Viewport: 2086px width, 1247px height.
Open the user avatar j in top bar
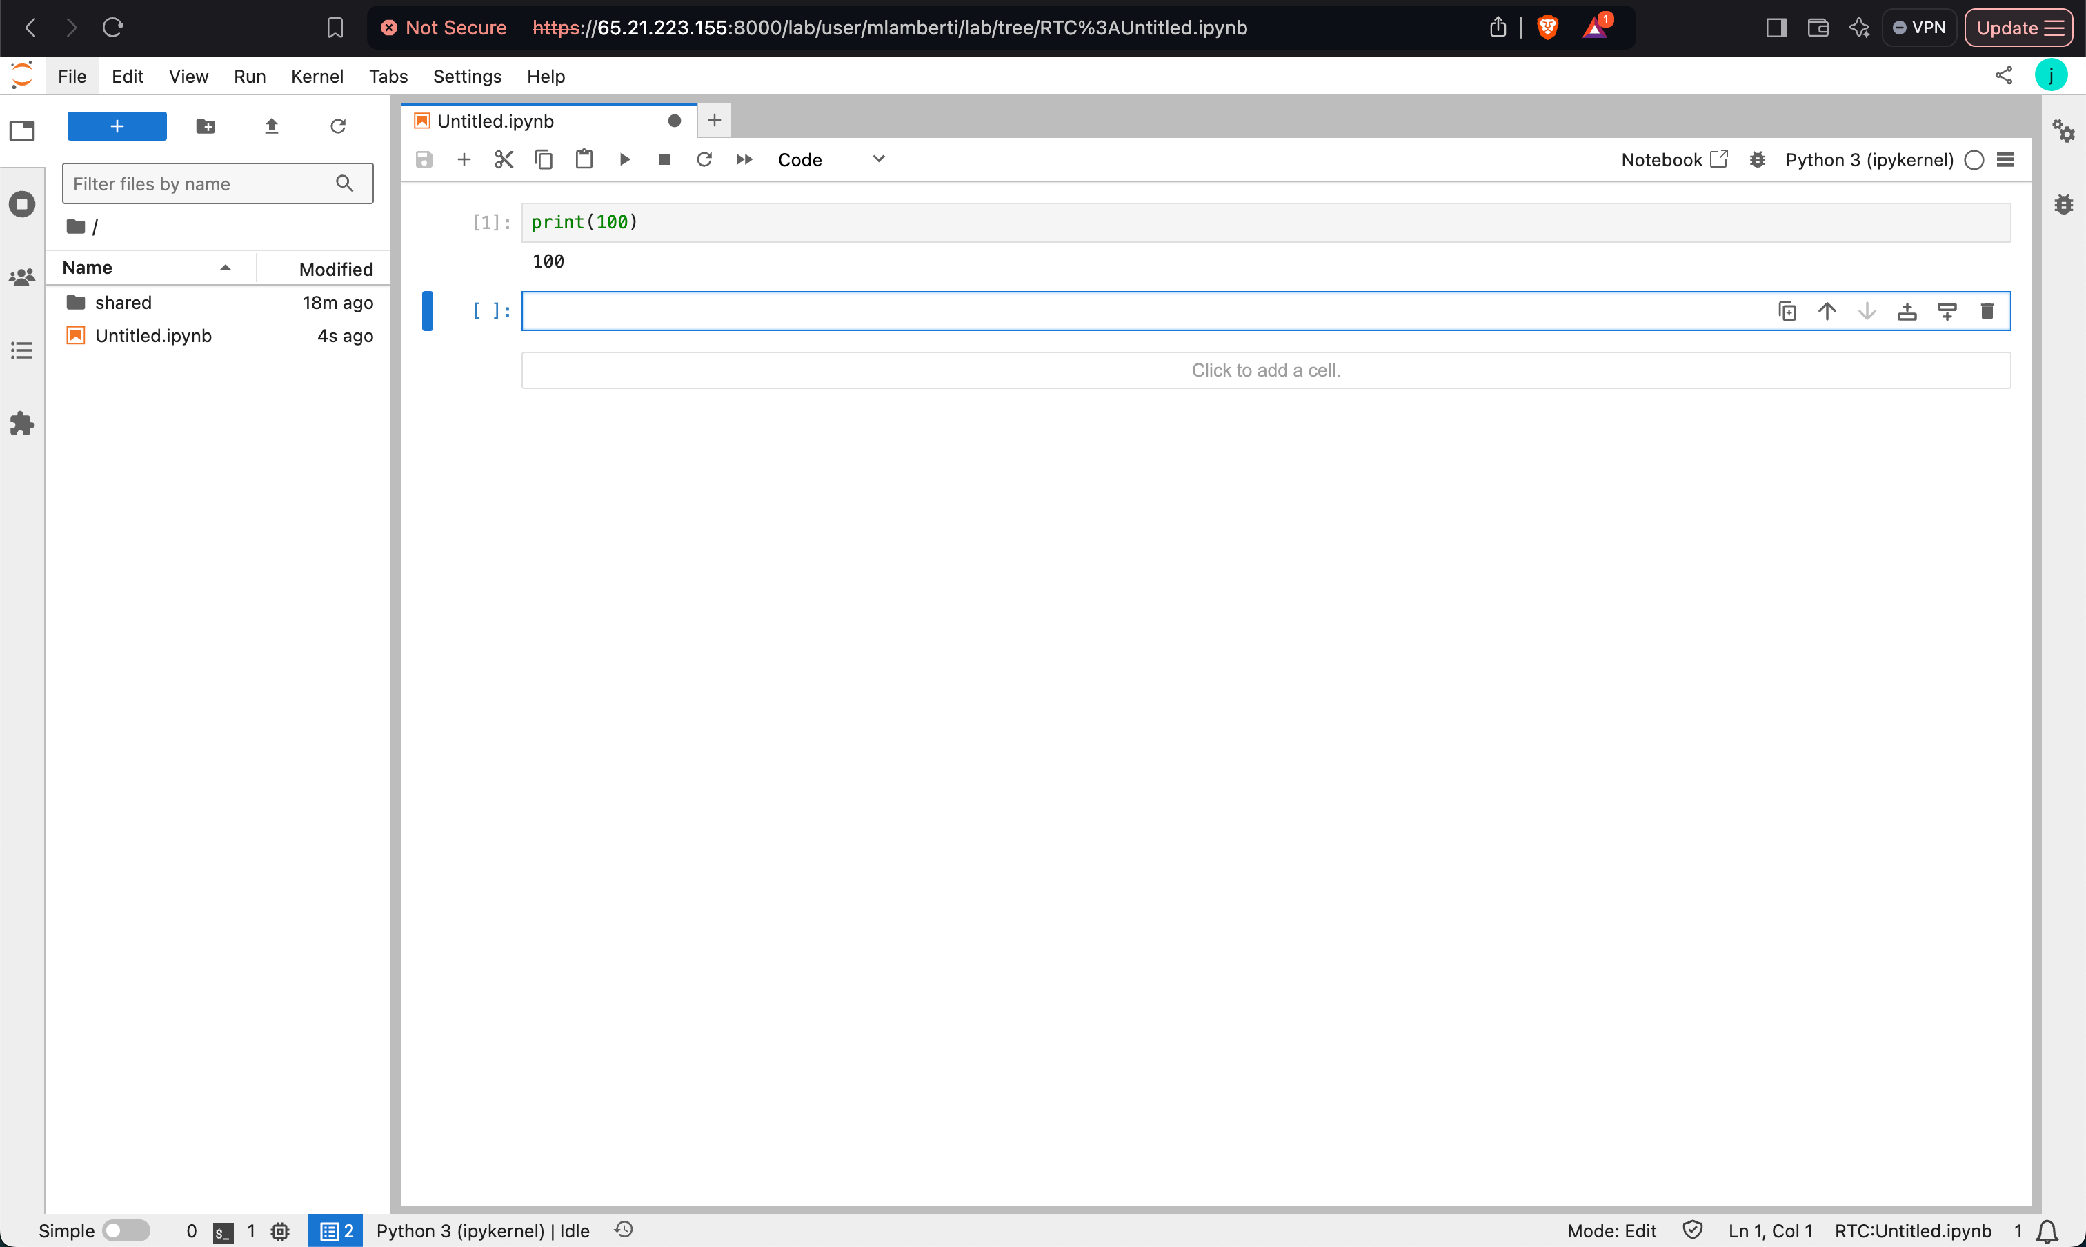coord(2051,76)
